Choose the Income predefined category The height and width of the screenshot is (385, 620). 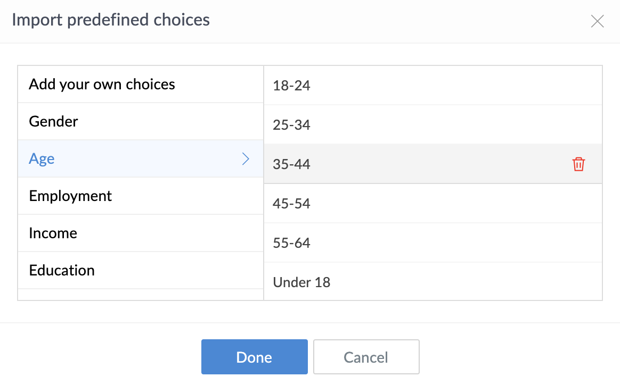click(x=53, y=233)
